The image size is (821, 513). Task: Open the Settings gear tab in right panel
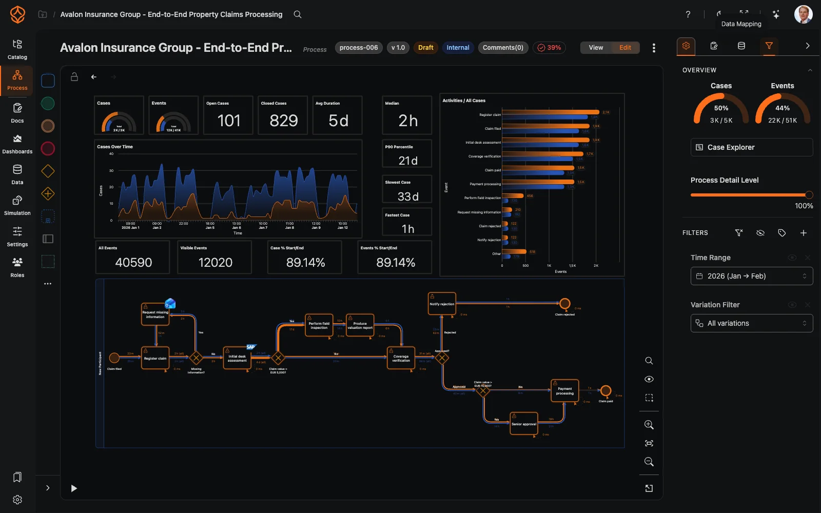coord(686,46)
